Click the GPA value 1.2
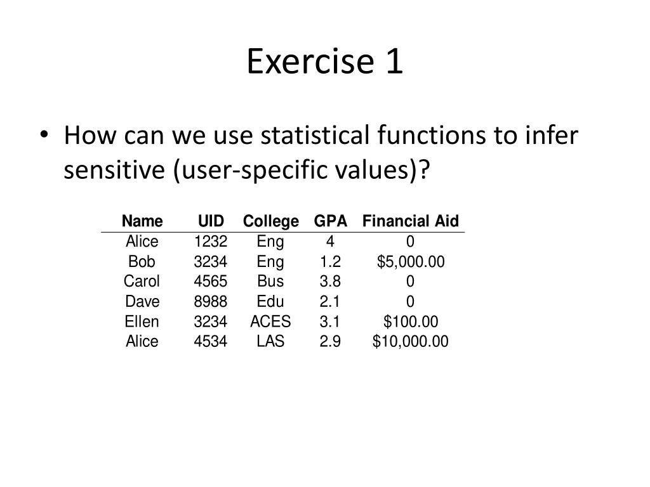Image resolution: width=650 pixels, height=487 pixels. [x=330, y=261]
